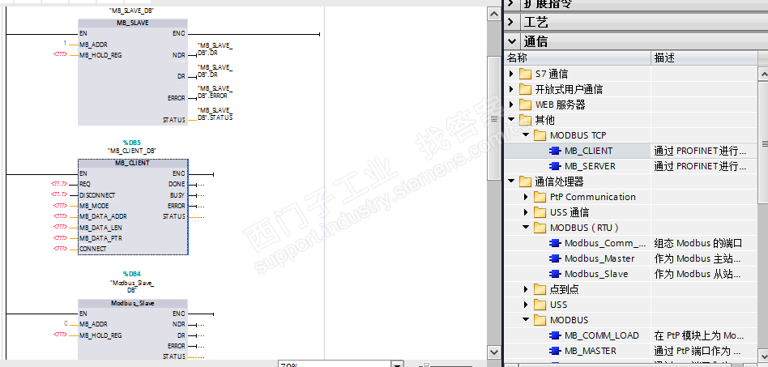Screen dimensions: 768x367
Task: Collapse the MODBUS TCP tree node
Action: tap(526, 135)
